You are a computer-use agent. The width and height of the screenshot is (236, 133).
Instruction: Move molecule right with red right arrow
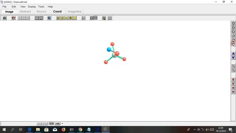[233, 92]
